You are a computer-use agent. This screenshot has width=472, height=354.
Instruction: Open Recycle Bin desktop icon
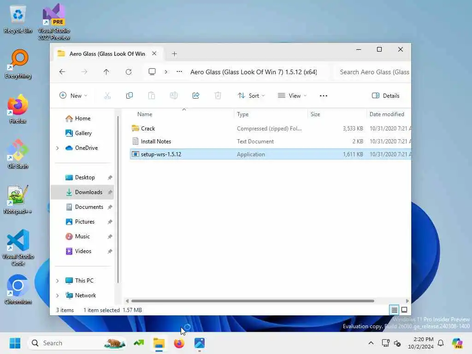tap(18, 19)
